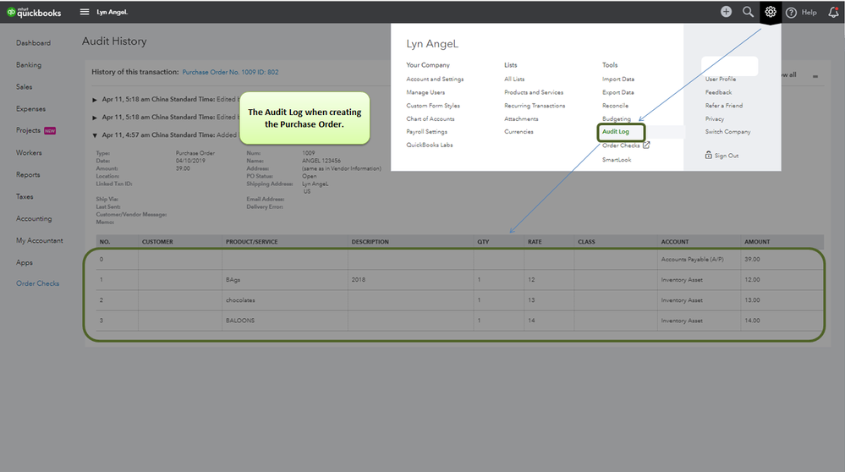Screen dimensions: 845x472
Task: Click the Sign Out lock icon
Action: [x=709, y=155]
